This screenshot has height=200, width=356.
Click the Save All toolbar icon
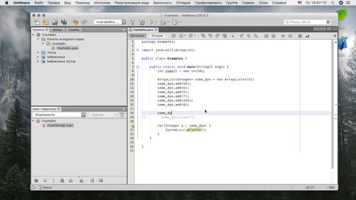tap(64, 22)
